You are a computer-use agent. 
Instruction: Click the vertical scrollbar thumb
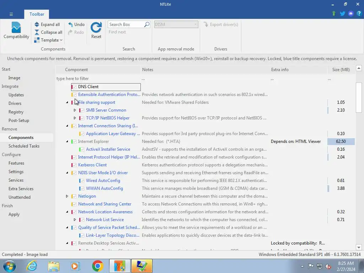[359, 98]
